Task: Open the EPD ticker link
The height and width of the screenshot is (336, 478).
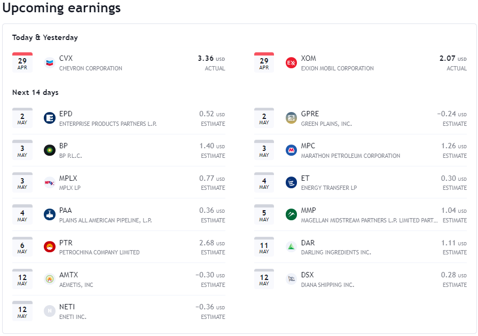Action: pyautogui.click(x=66, y=114)
